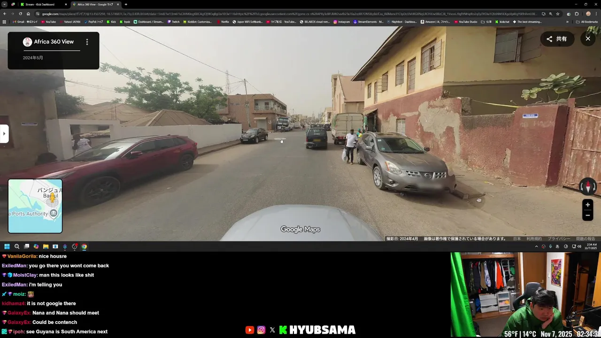Zoom in with the plus button
601x338 pixels.
(x=587, y=205)
